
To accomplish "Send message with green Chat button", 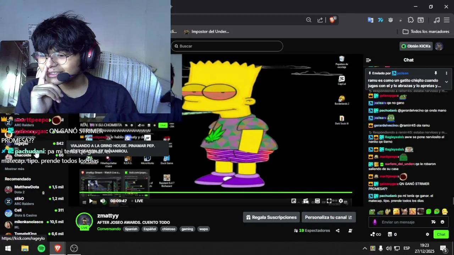I will (x=441, y=234).
